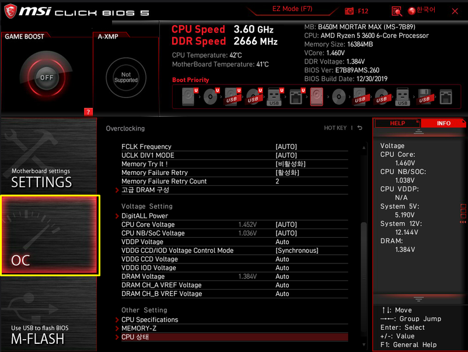Select the UEFI USB hard disk boot icon
Image resolution: width=468 pixels, height=352 pixels.
point(232,97)
